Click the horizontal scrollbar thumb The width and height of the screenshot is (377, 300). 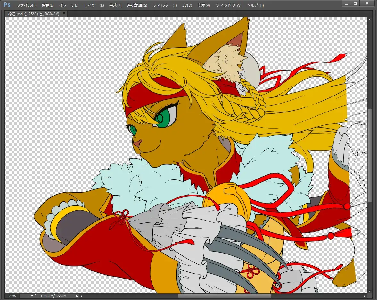tap(224, 296)
